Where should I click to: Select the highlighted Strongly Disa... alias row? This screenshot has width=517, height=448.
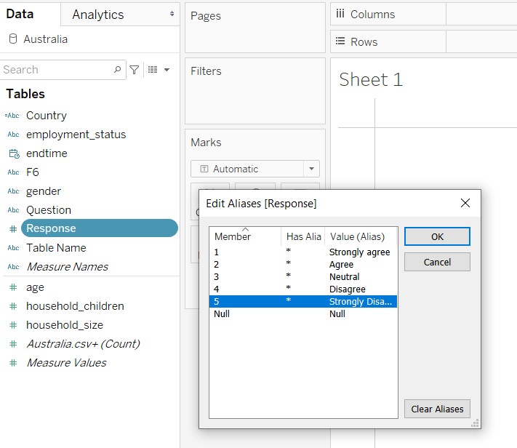point(303,302)
